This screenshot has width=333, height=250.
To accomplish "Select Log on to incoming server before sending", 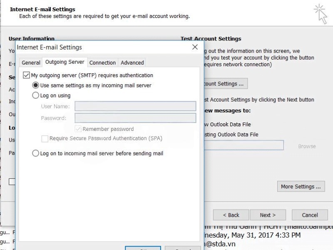I will [36, 153].
